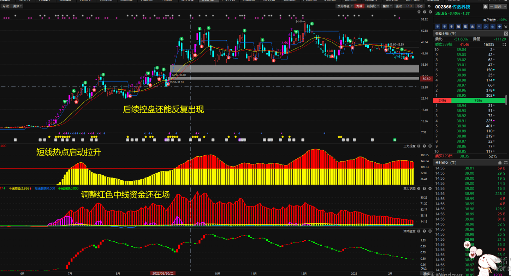Open settings gear of 主力控盘 panel
Viewport: 511px width, 276px height.
click(419, 146)
